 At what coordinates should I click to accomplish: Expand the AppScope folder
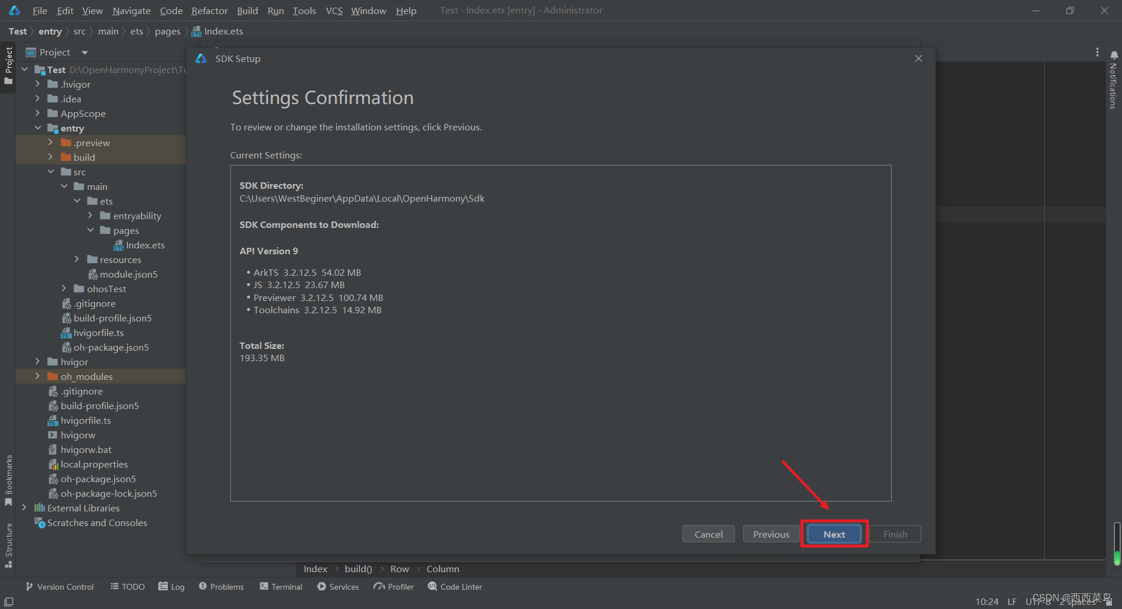tap(37, 113)
